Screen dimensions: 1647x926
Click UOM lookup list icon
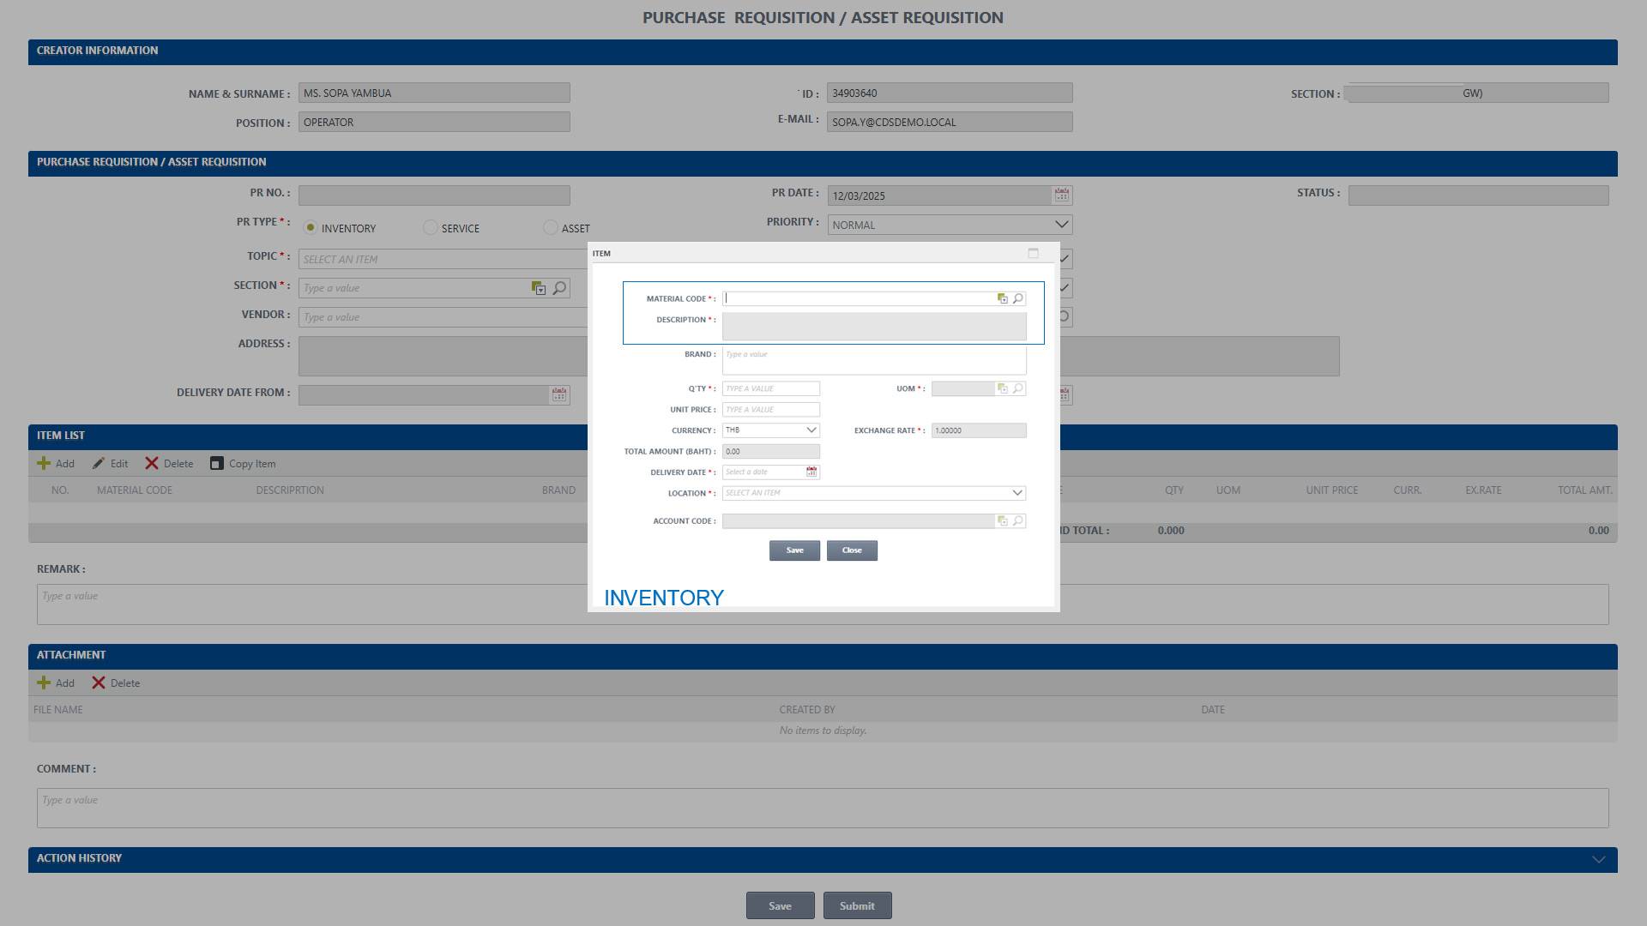[1002, 389]
